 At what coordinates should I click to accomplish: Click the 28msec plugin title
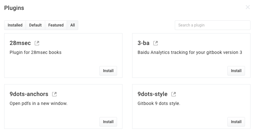click(x=20, y=43)
